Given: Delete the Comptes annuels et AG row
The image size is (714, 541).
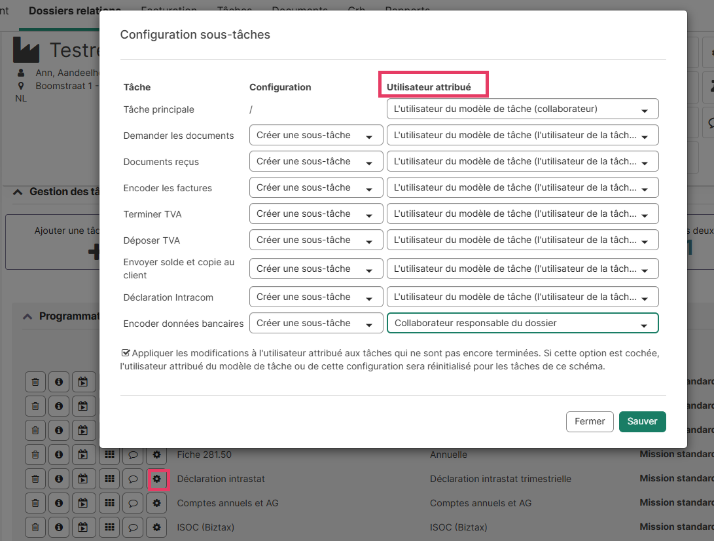Looking at the screenshot, I should tap(35, 503).
